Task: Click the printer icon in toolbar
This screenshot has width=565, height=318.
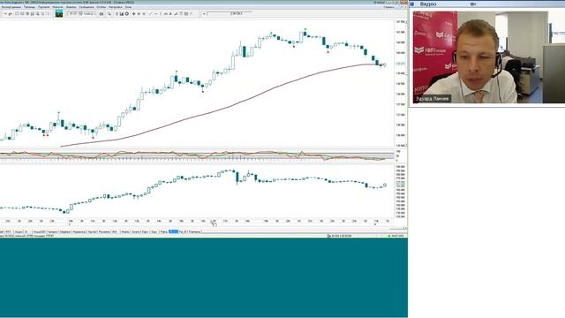Action: (102, 14)
